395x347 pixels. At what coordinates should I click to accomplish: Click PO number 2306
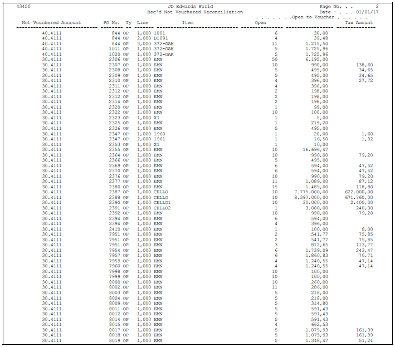click(114, 59)
